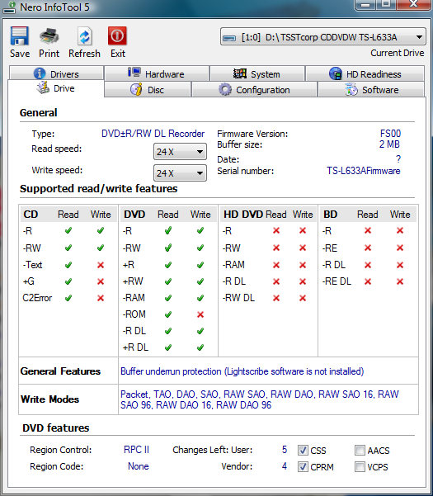Viewport: 433px width, 496px height.
Task: Open the Drivers tab
Action: coord(56,73)
